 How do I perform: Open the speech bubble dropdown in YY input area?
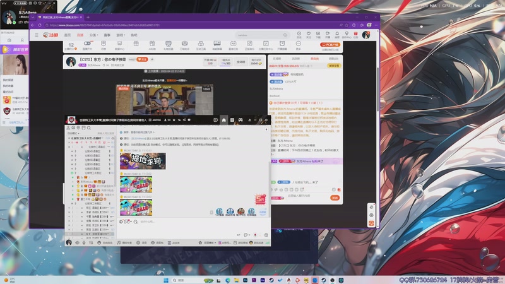pos(247,235)
